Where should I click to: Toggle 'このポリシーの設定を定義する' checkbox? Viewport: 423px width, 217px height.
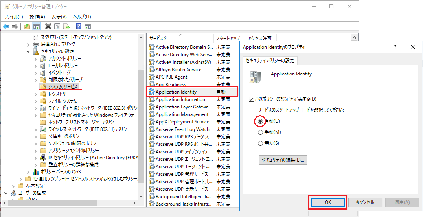(x=252, y=99)
